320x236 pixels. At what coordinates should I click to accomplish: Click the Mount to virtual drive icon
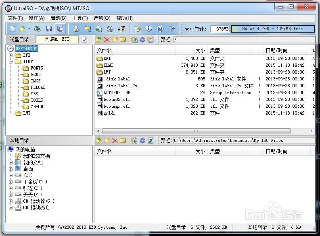tap(110, 29)
